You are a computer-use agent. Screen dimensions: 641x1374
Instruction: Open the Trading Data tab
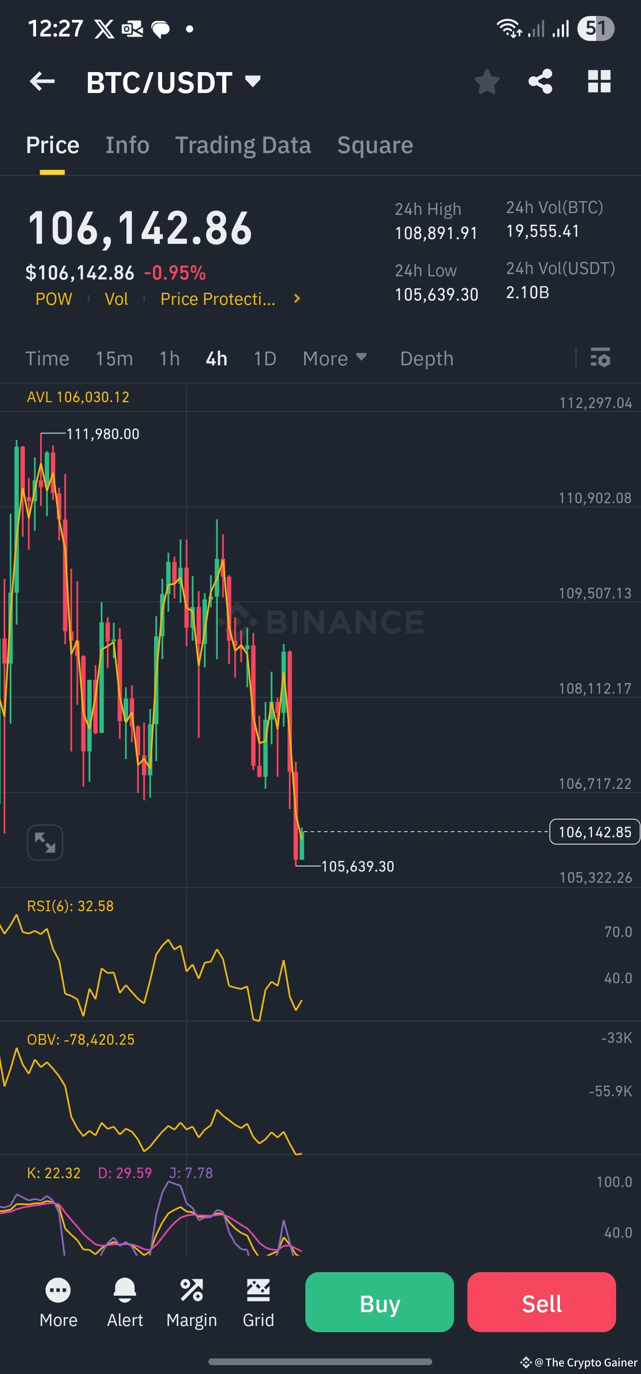point(243,145)
